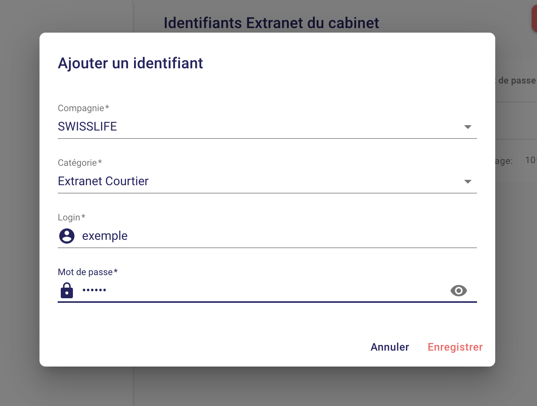
Task: Click the lock icon in password field
Action: (x=67, y=291)
